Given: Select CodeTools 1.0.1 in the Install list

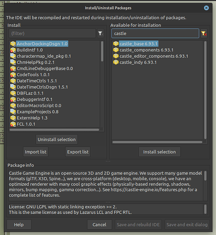Looking at the screenshot, I should point(33,75).
